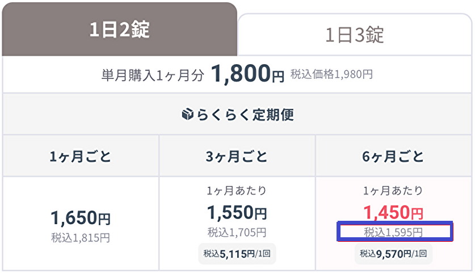Image resolution: width=475 pixels, height=273 pixels.
Task: Click the 税込5,115円/1回 badge
Action: pos(237,254)
